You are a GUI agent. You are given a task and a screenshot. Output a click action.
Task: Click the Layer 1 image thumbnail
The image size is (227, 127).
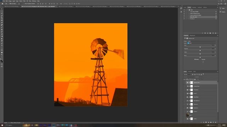(187, 115)
